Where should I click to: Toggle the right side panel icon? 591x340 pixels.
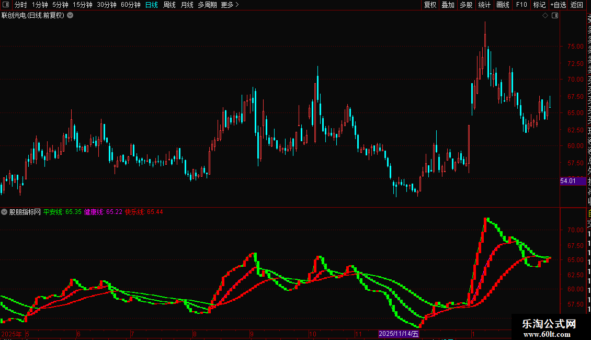coord(555,16)
